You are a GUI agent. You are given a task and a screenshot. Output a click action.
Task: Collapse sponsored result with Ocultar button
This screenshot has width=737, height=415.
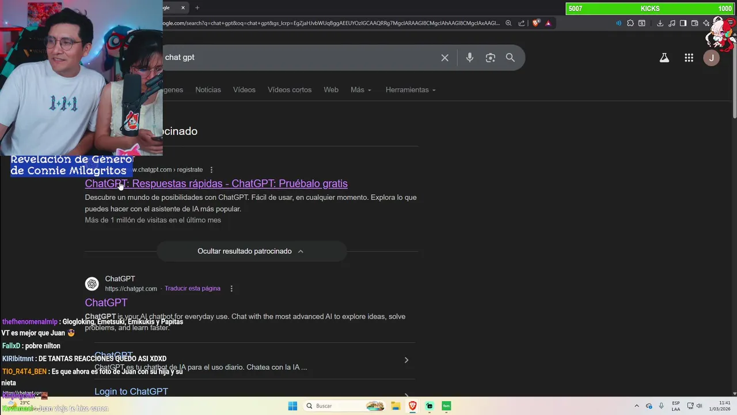[x=252, y=251]
